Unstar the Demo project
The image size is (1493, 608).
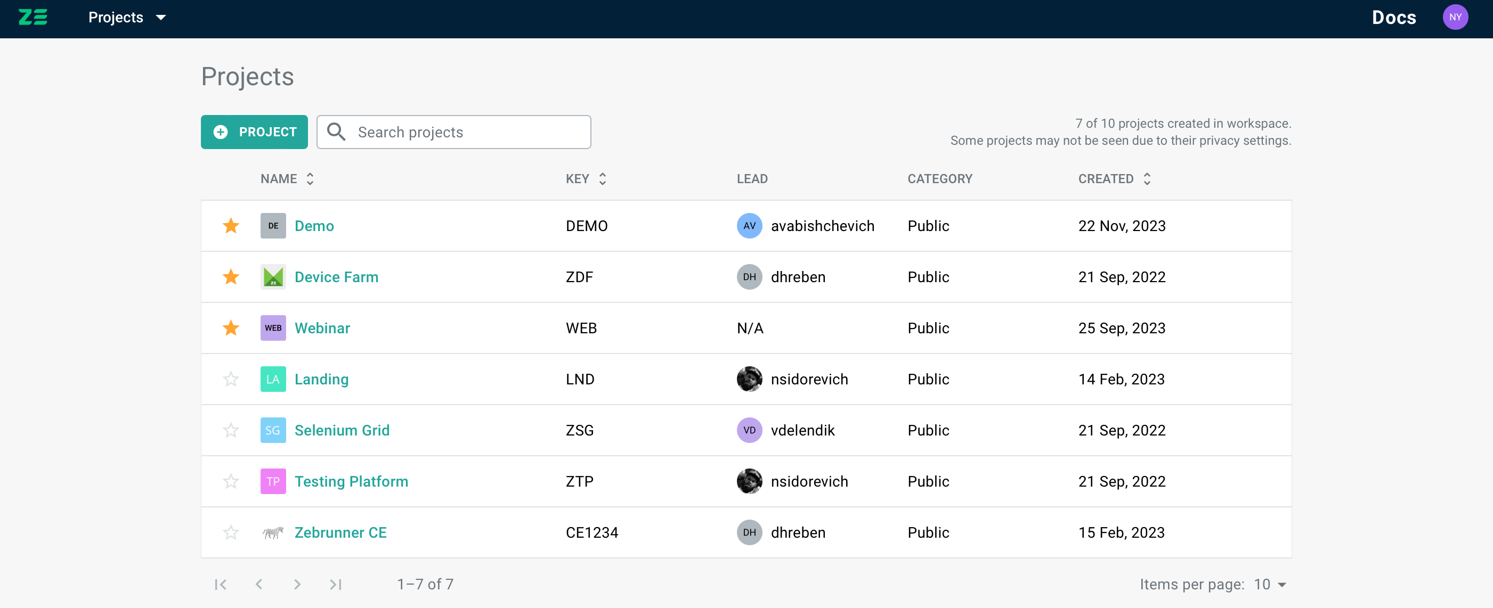231,226
